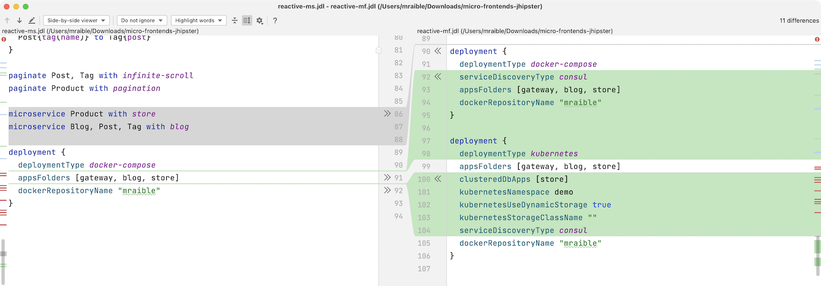Screen dimensions: 821x286
Task: Click the pencil edit source icon
Action: tap(32, 20)
